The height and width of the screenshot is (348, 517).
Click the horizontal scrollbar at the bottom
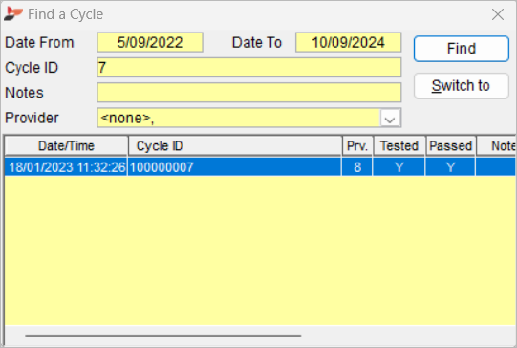[x=163, y=336]
